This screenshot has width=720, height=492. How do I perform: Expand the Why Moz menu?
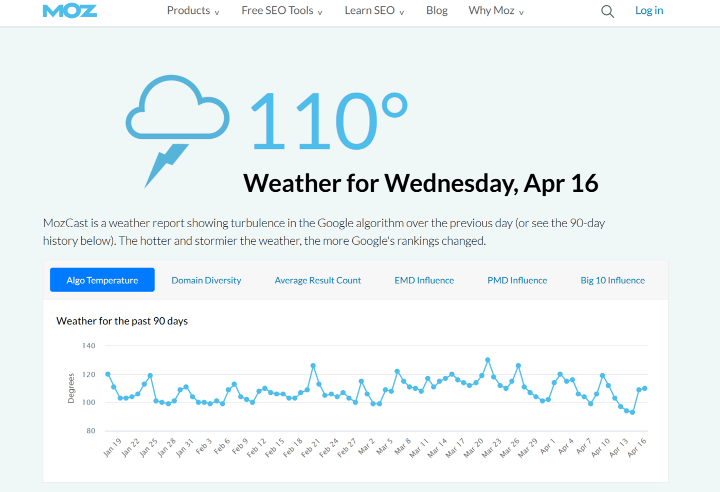[496, 11]
